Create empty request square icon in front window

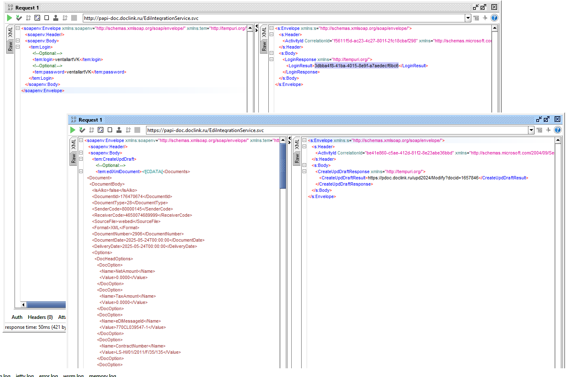110,130
